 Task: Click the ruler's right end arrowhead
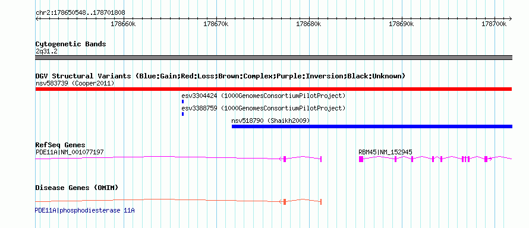tap(511, 18)
